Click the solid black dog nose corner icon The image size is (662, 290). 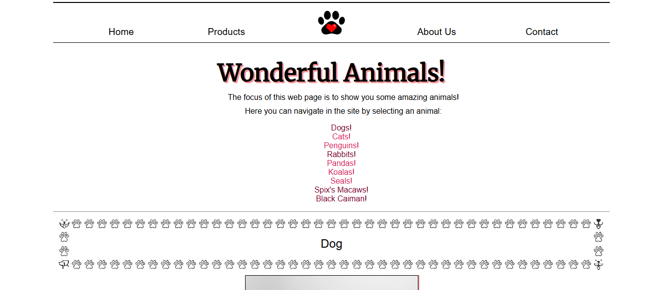[x=599, y=224]
